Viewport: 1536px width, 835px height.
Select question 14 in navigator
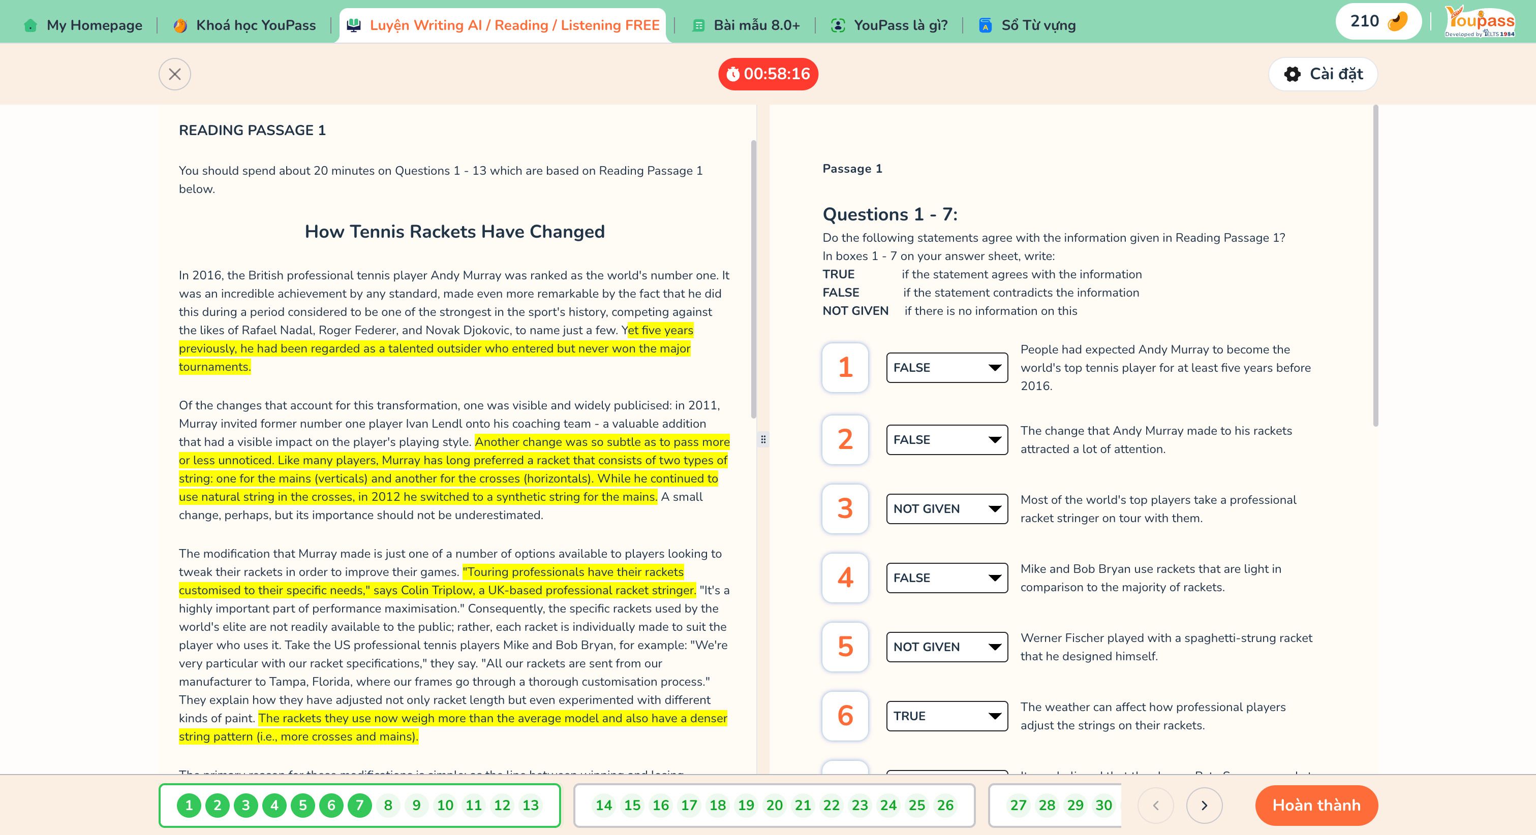tap(603, 805)
